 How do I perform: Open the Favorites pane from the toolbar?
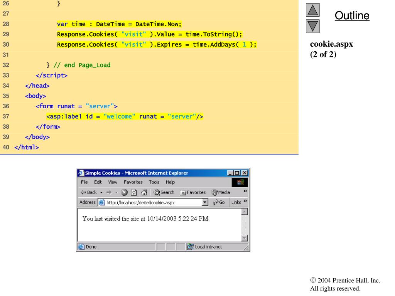click(193, 193)
